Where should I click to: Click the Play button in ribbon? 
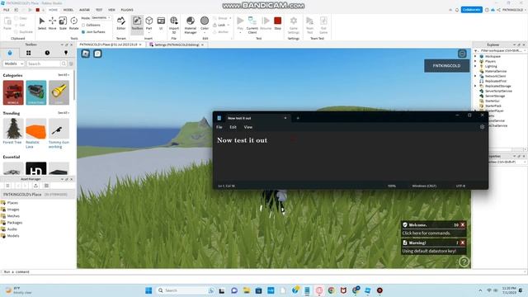click(240, 24)
